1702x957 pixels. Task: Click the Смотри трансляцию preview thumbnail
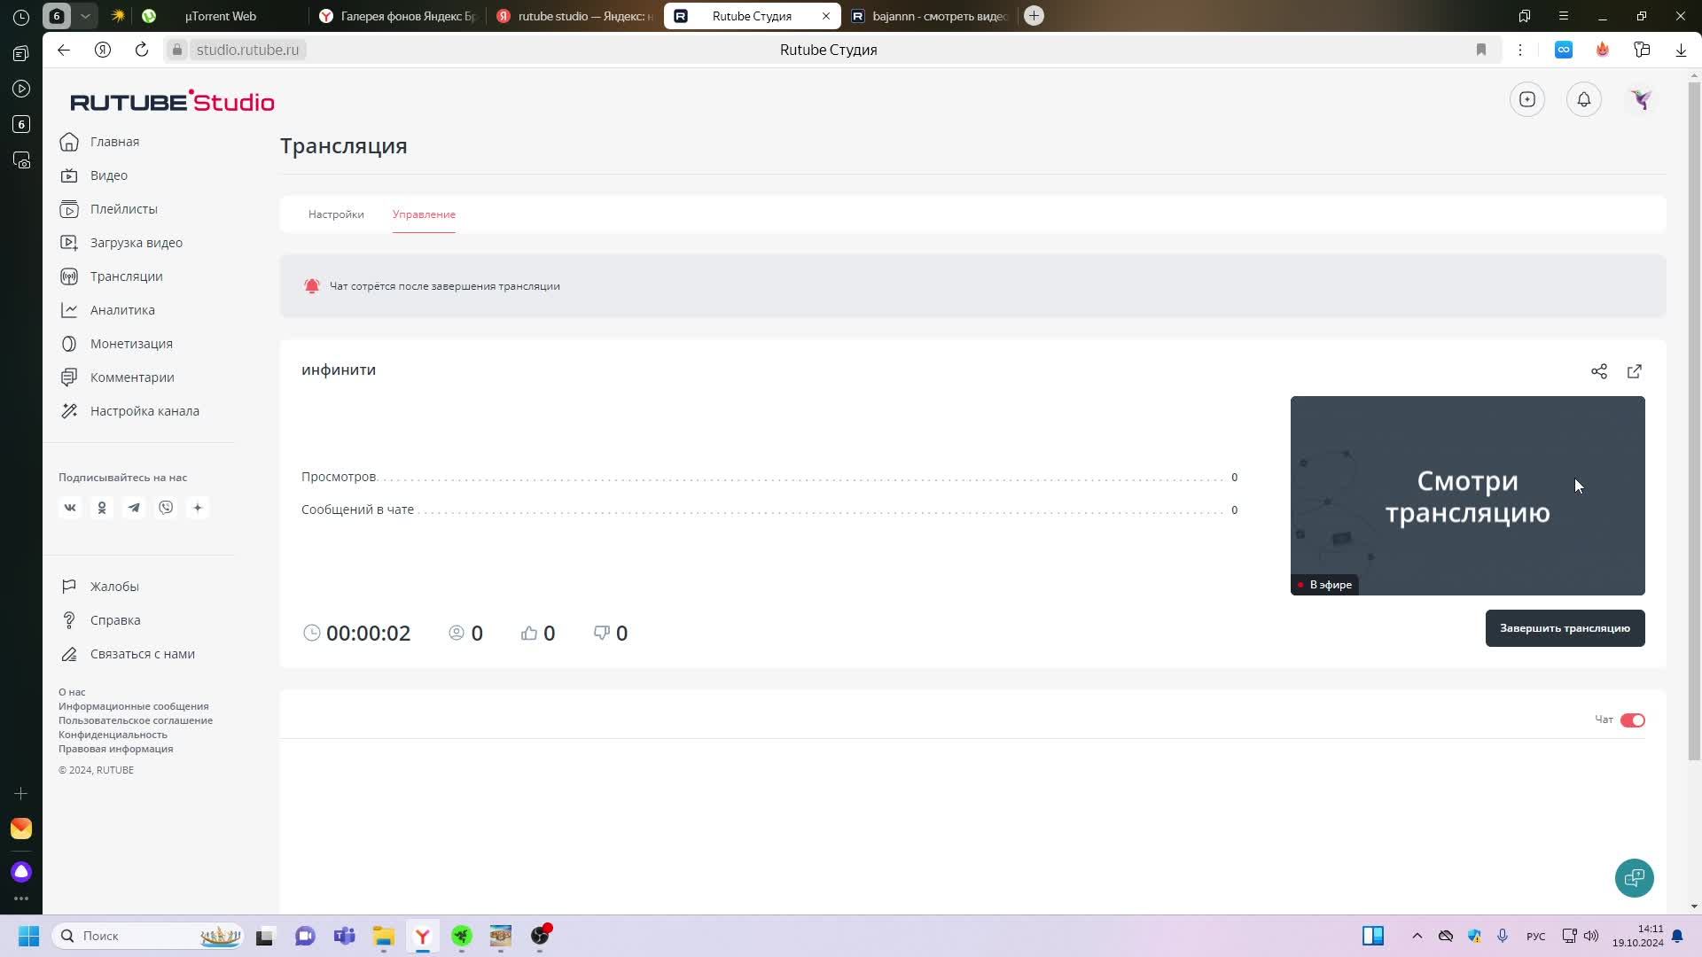point(1467,495)
